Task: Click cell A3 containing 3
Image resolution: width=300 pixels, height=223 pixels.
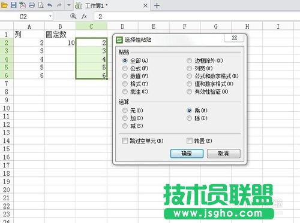Action: click(x=29, y=51)
